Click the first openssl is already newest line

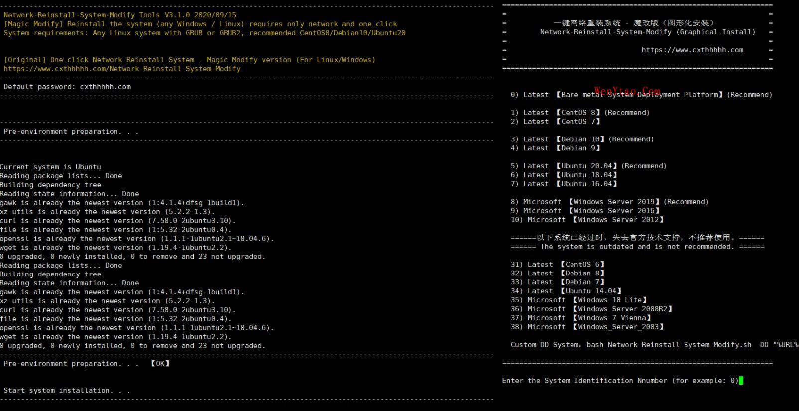(137, 239)
